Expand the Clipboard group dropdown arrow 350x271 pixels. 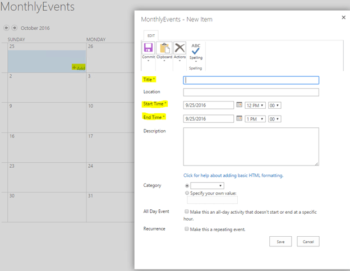pyautogui.click(x=164, y=61)
